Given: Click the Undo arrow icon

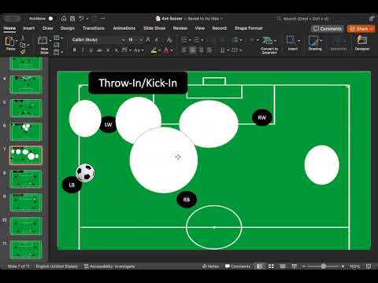Looking at the screenshot, I should [x=81, y=18].
